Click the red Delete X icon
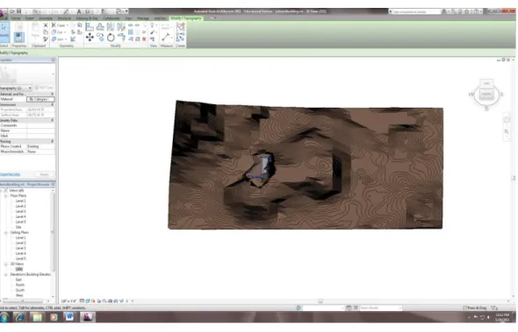This screenshot has height=332, width=518. coord(144,39)
